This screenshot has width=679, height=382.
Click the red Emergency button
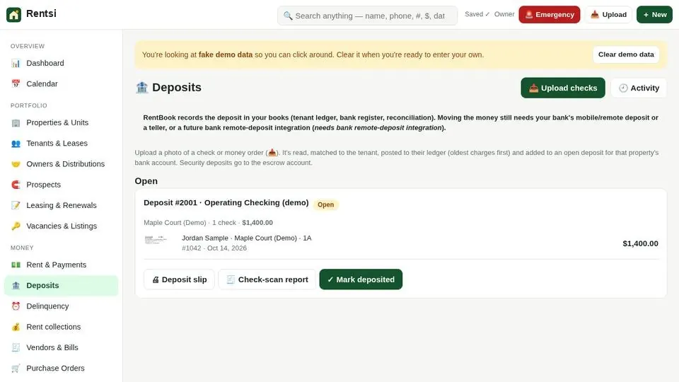point(549,15)
